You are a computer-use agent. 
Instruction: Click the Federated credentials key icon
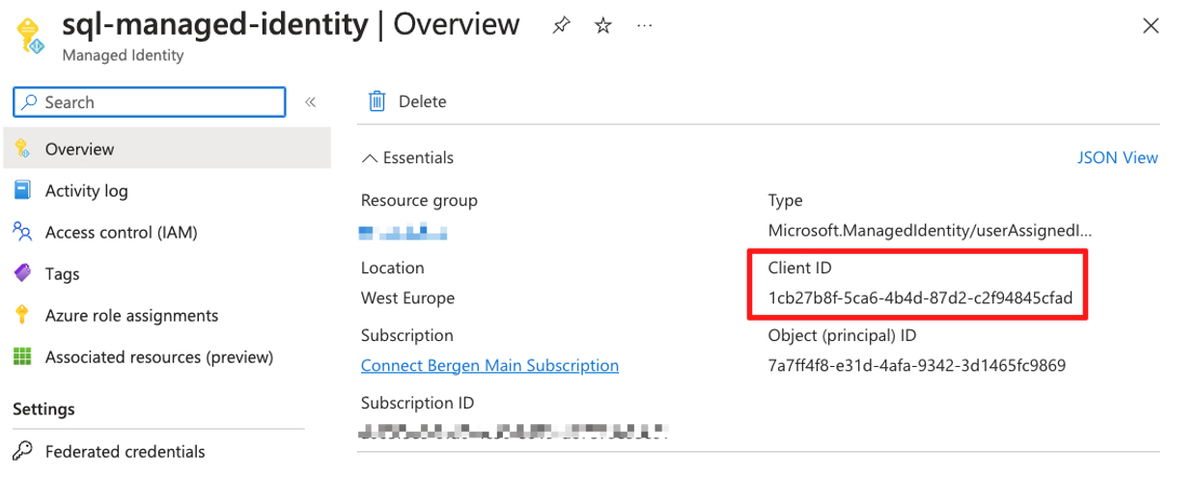click(x=22, y=451)
